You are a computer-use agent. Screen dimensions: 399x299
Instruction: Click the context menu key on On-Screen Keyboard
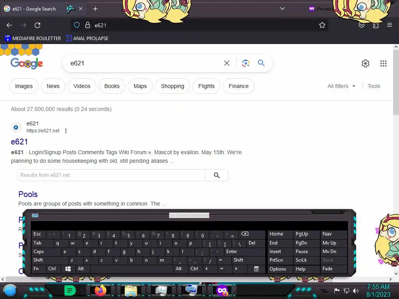click(x=256, y=269)
